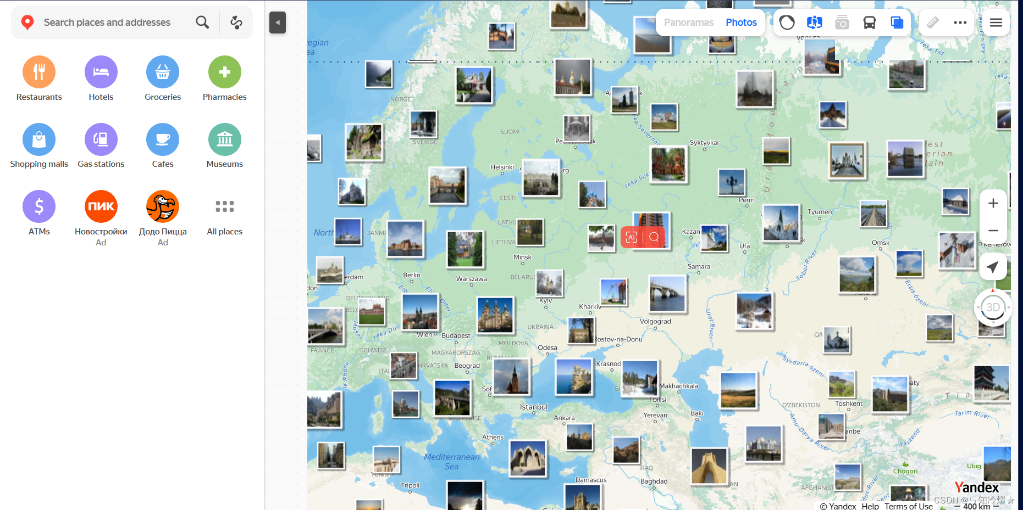Click the Omsk city label

click(x=881, y=242)
